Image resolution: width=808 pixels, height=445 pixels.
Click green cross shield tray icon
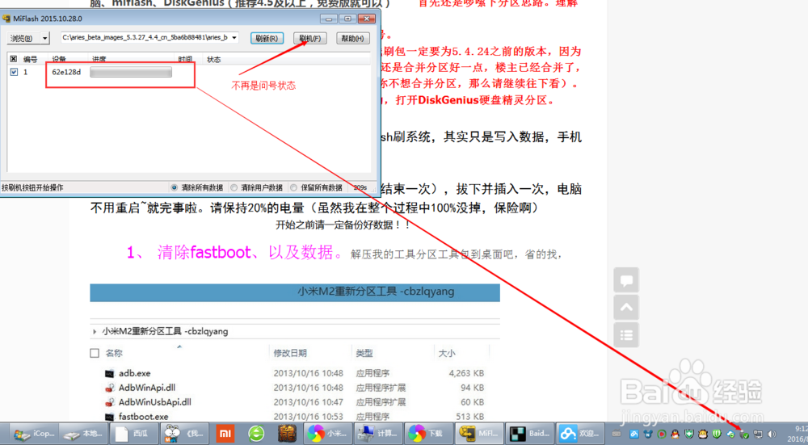pyautogui.click(x=689, y=435)
